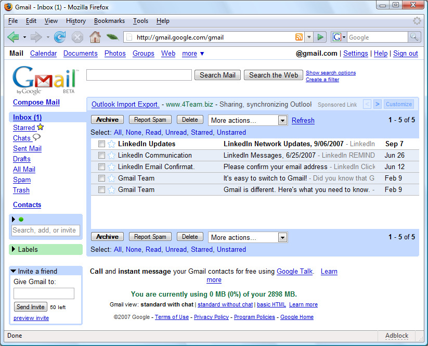Expand the chat status triangle
The width and height of the screenshot is (428, 346).
coord(14,219)
